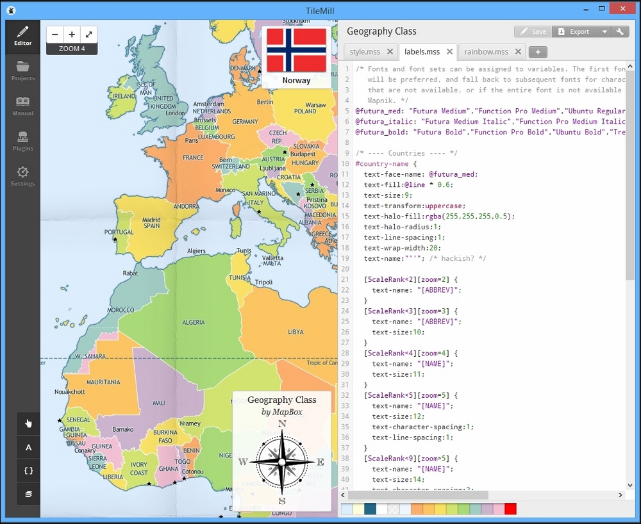Viewport: 641px width, 524px height.
Task: Add a new stylesheet with plus button
Action: pyautogui.click(x=538, y=52)
